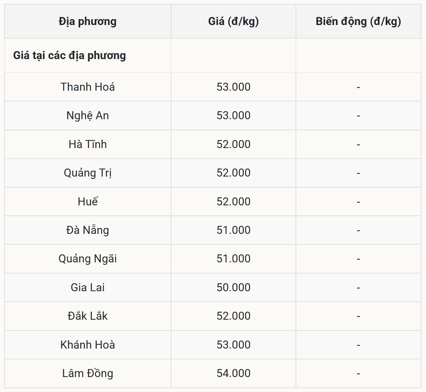Click the Quảng Ngãi cell

coord(88,259)
